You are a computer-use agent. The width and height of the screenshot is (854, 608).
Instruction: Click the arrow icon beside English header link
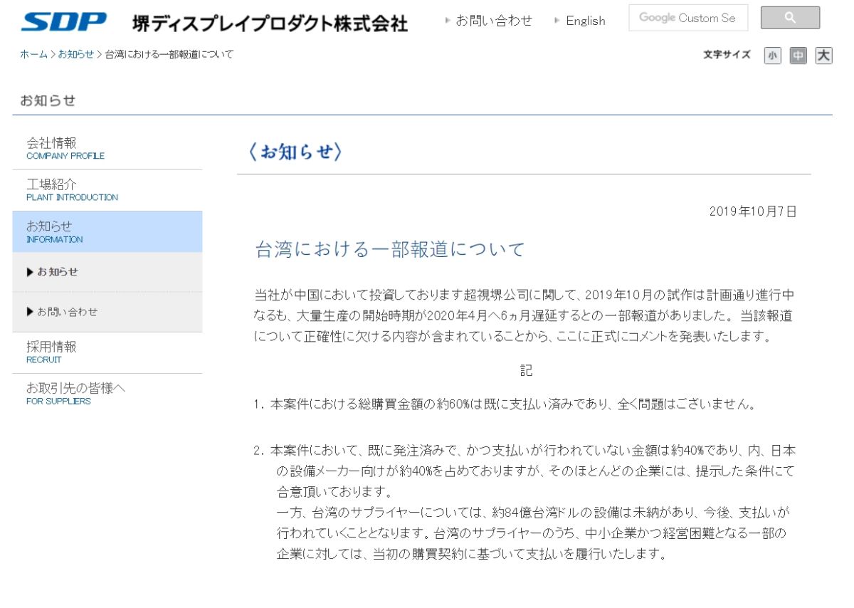[556, 21]
